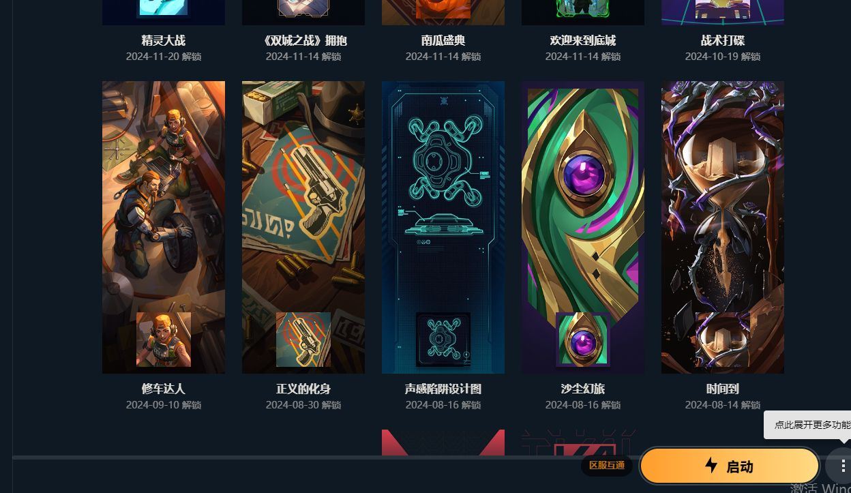The image size is (851, 493).
Task: Open the 时间到 hourglass card artwork
Action: click(x=723, y=227)
